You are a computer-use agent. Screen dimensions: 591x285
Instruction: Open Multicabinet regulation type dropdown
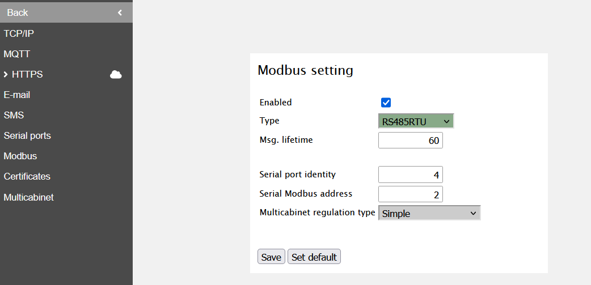point(429,213)
